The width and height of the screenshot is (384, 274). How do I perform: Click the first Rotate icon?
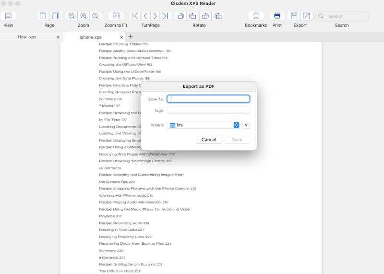(181, 16)
